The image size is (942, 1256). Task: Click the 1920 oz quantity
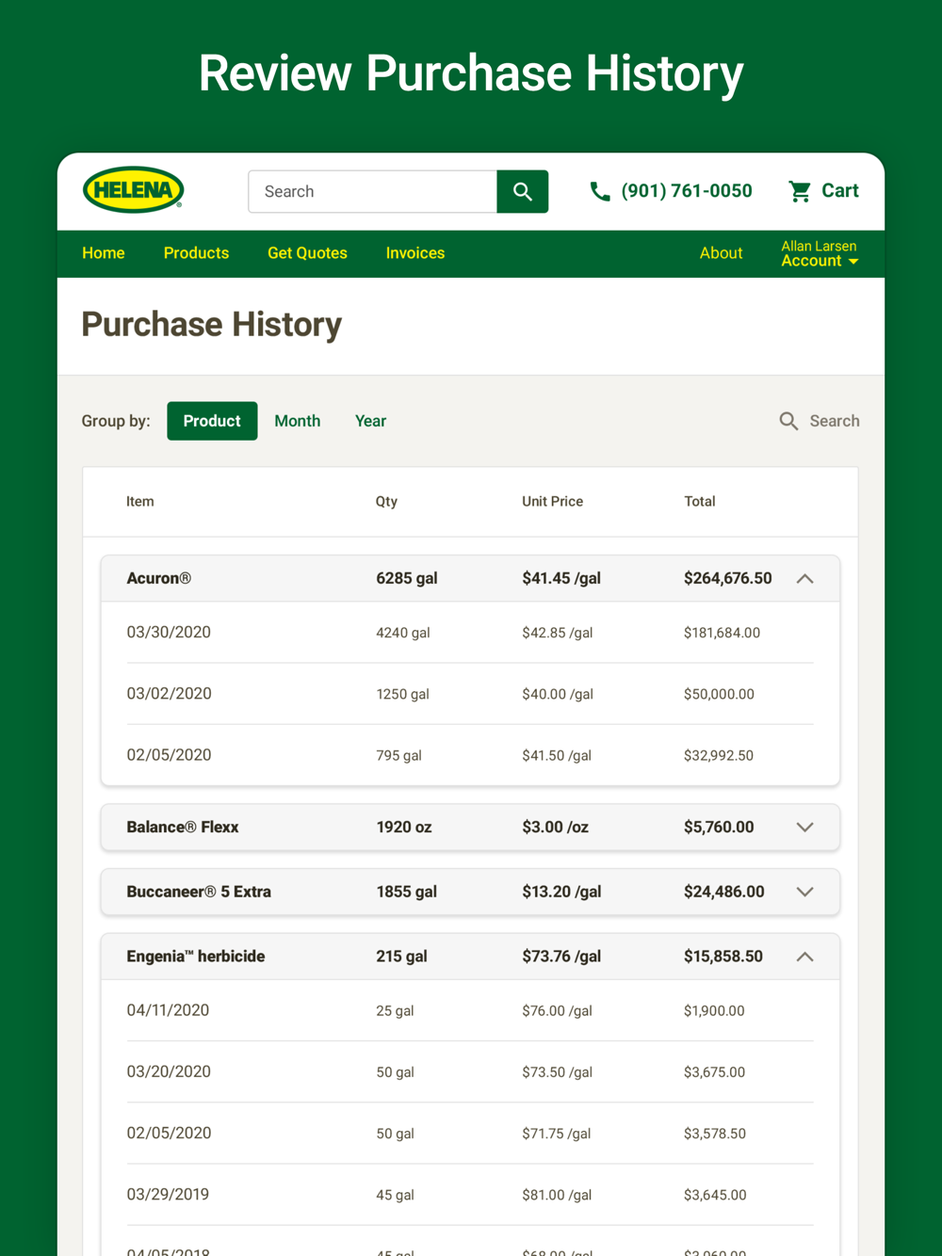coord(404,827)
